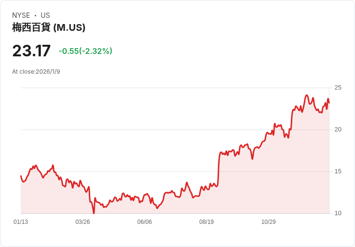The height and width of the screenshot is (247, 355).
Task: Click the 20 label on price axis
Action: click(x=338, y=130)
